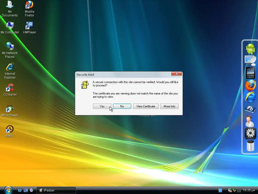Select Internet Explorer desktop icon
The image size is (258, 194).
pos(10,71)
